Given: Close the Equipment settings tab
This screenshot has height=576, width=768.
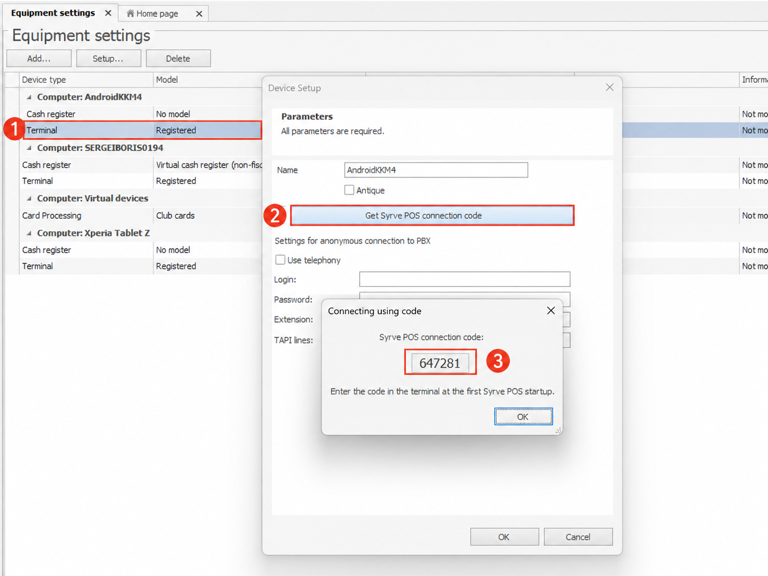Looking at the screenshot, I should point(108,13).
